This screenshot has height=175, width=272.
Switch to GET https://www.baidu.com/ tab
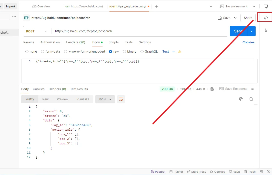pyautogui.click(x=84, y=6)
